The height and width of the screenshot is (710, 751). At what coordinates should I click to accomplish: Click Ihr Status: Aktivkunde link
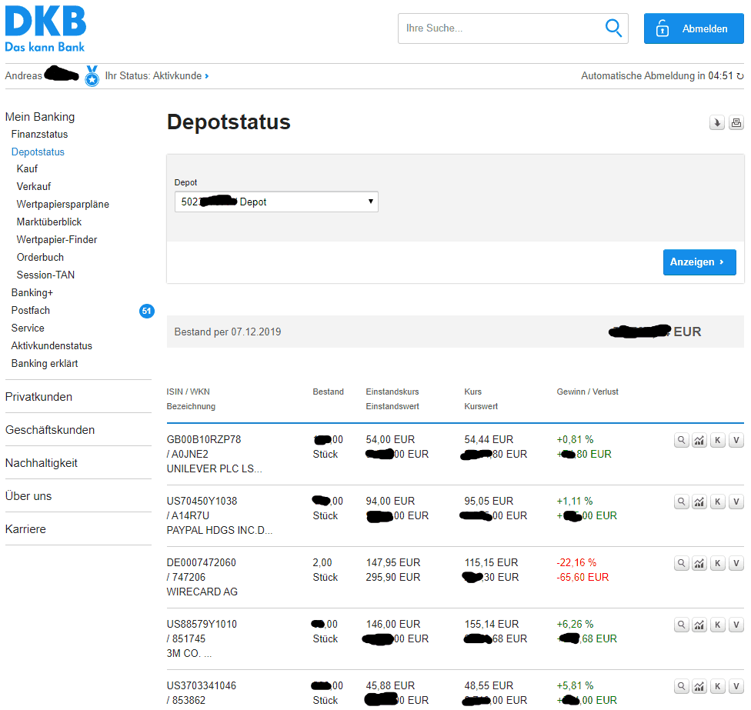click(x=157, y=76)
